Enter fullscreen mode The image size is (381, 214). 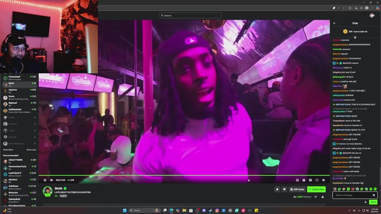[x=317, y=180]
